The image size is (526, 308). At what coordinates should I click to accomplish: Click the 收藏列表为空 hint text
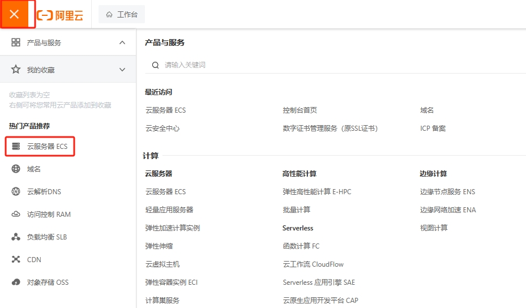coord(29,95)
